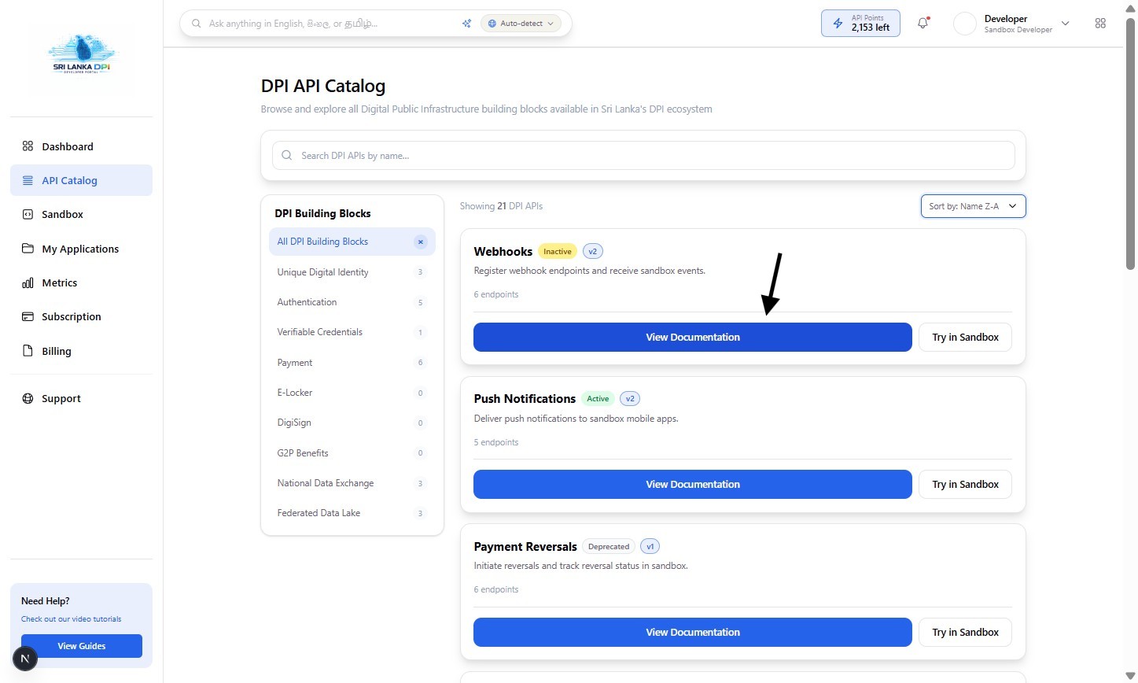
Task: Open the Sort by Name Z-A dropdown
Action: [973, 206]
